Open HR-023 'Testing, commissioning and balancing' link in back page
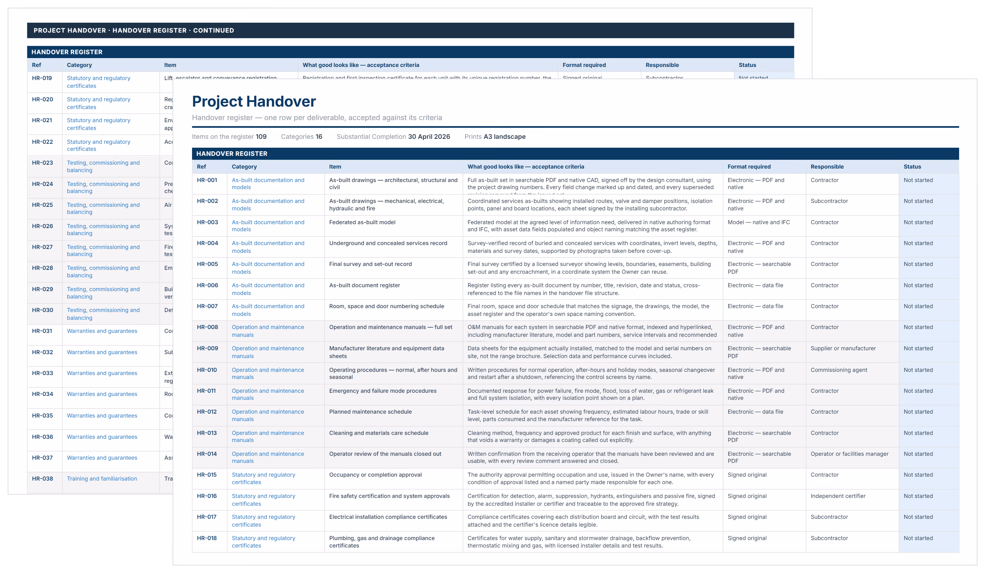Screen dimensions: 985x573 coord(103,166)
